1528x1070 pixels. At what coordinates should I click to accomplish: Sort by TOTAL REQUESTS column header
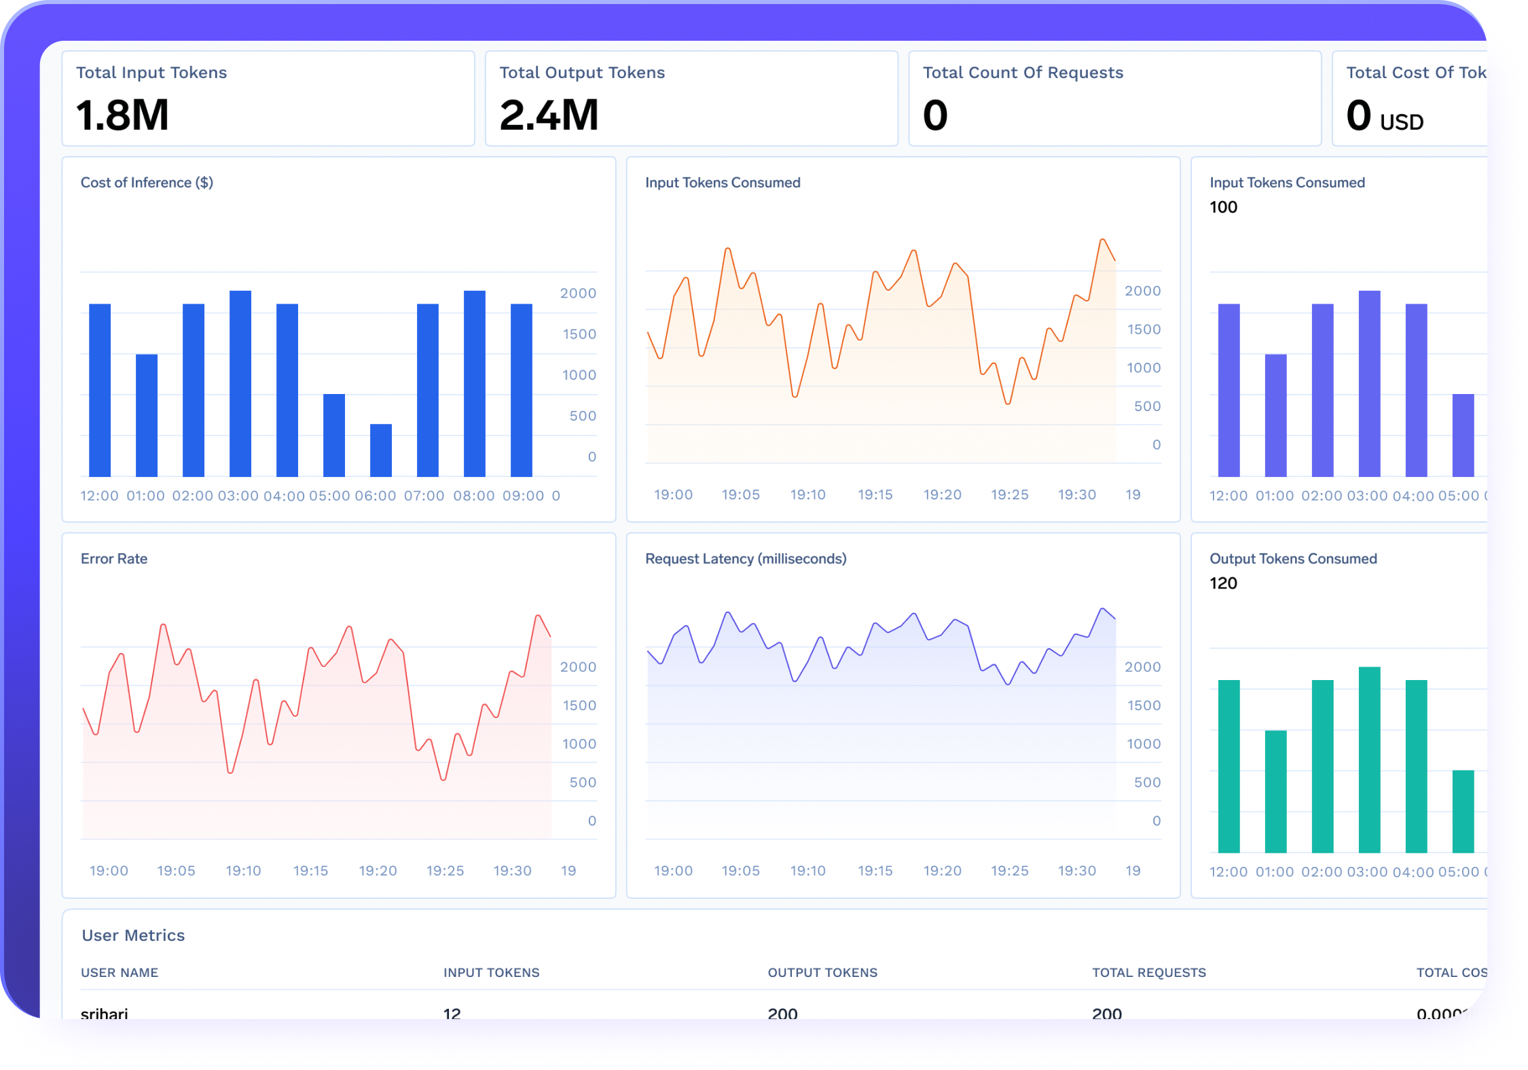point(1148,972)
